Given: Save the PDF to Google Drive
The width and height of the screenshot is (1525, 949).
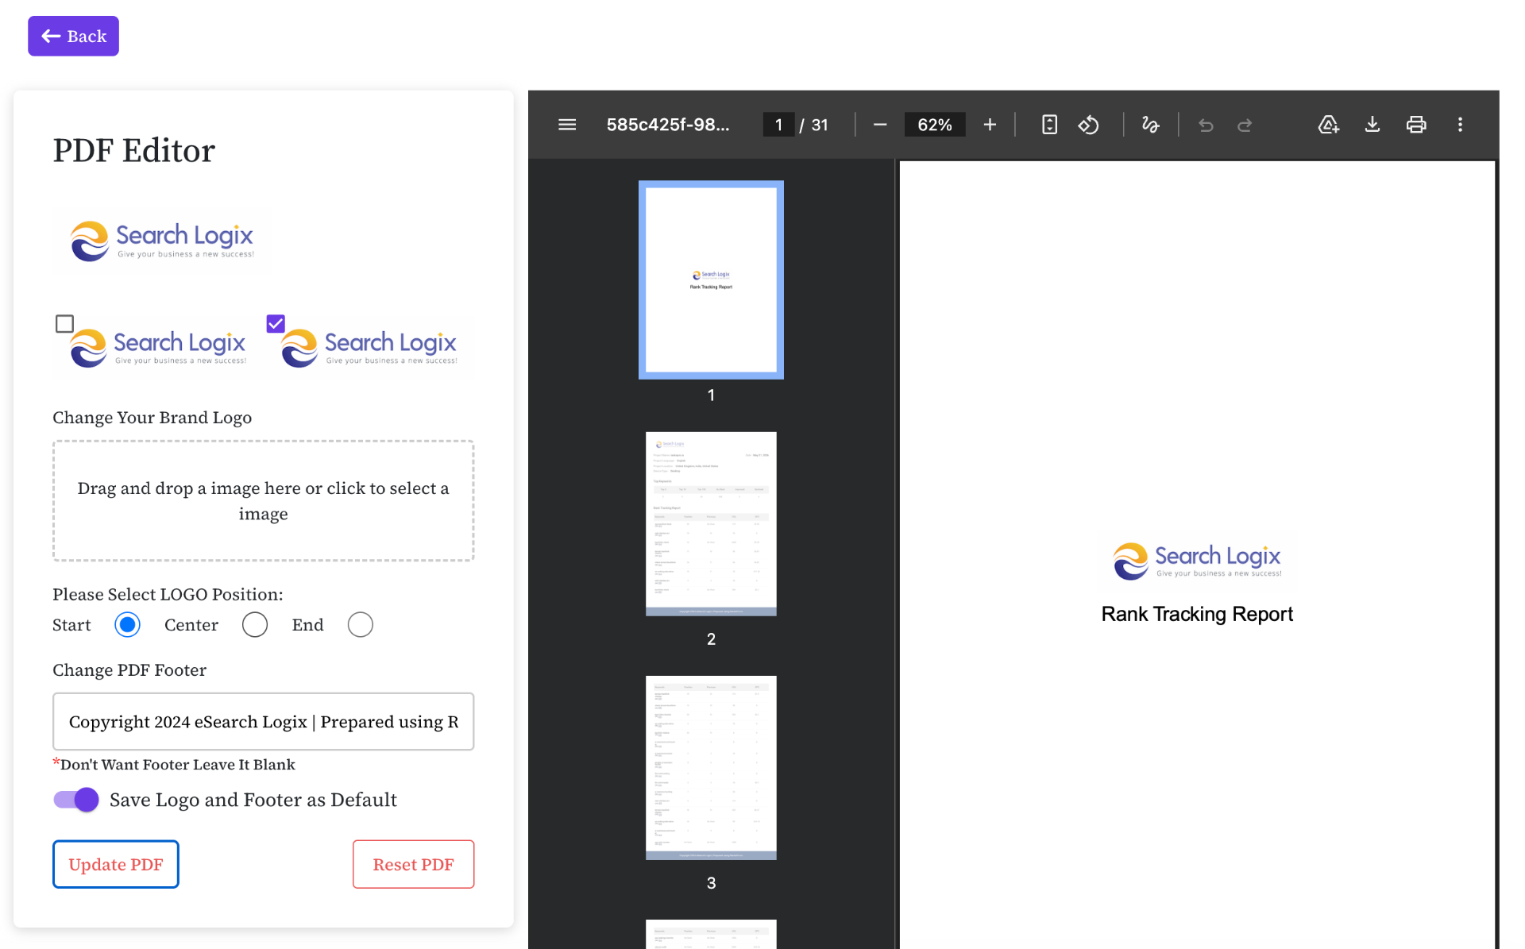Looking at the screenshot, I should click(1328, 125).
